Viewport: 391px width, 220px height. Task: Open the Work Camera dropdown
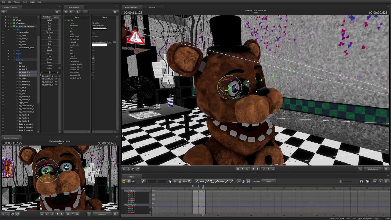tap(373, 169)
